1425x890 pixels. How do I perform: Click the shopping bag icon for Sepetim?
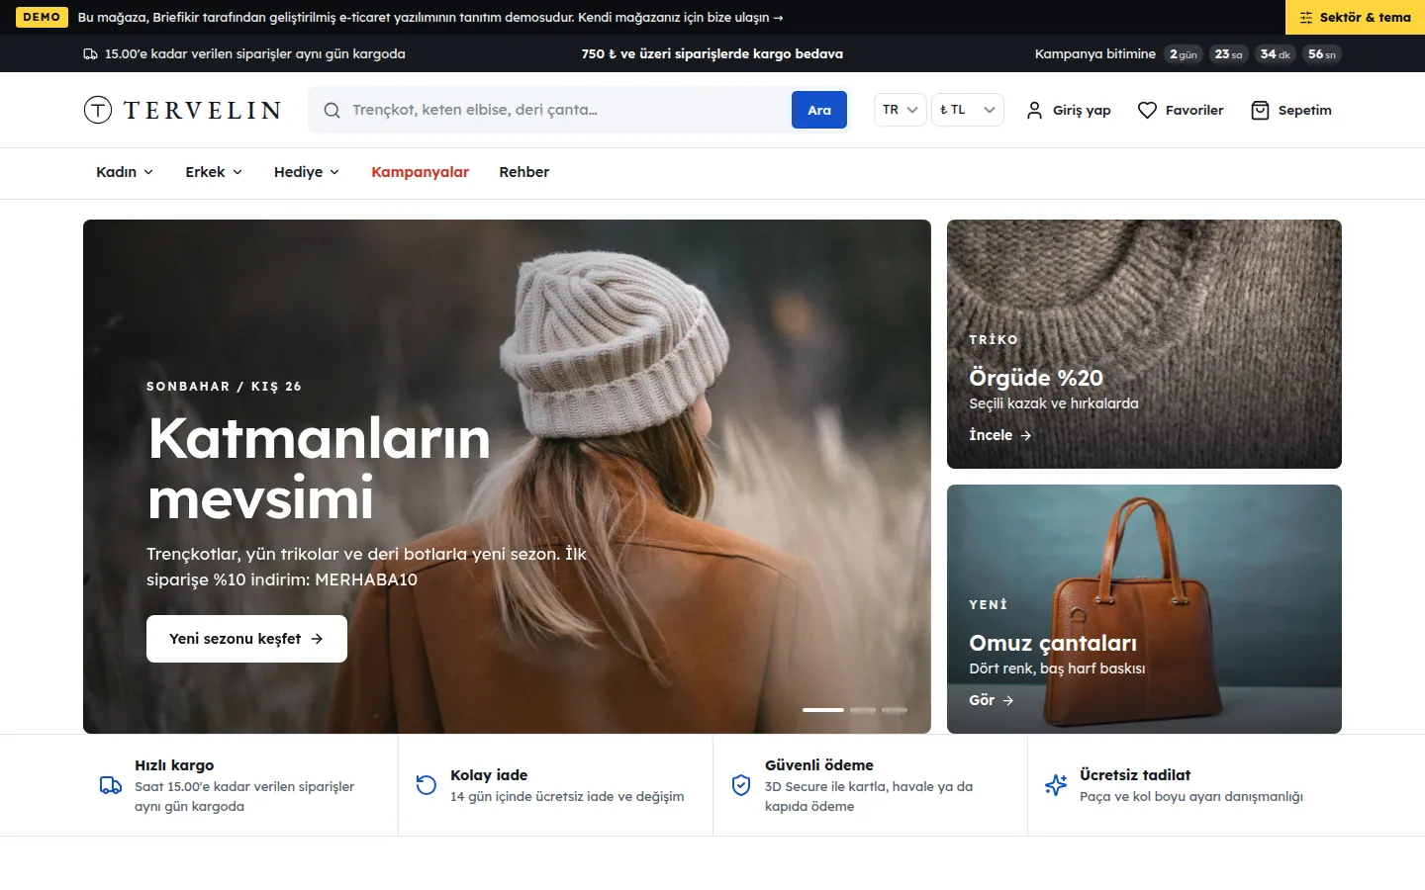pos(1260,110)
